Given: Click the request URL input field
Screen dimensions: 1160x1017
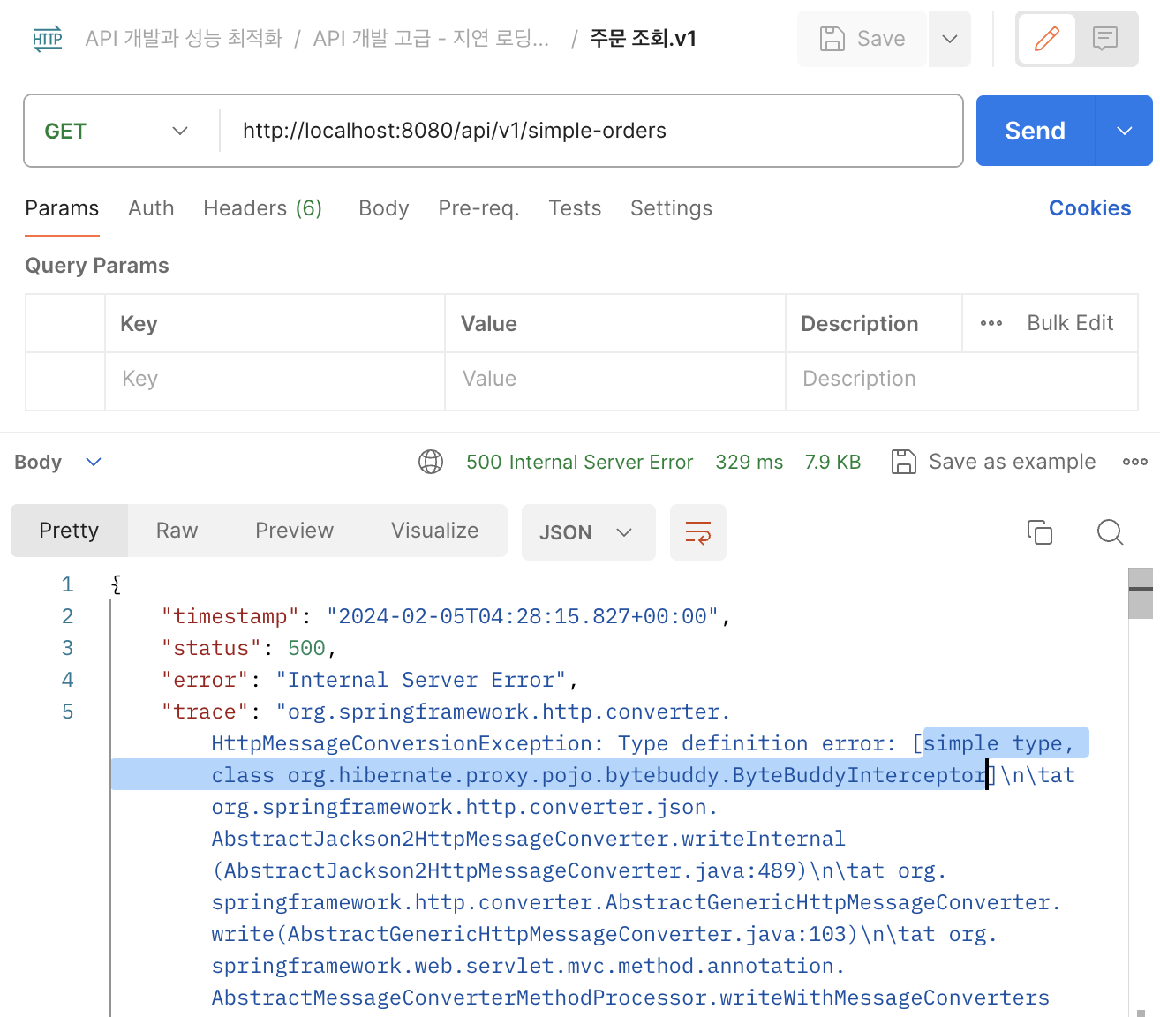Looking at the screenshot, I should (591, 131).
